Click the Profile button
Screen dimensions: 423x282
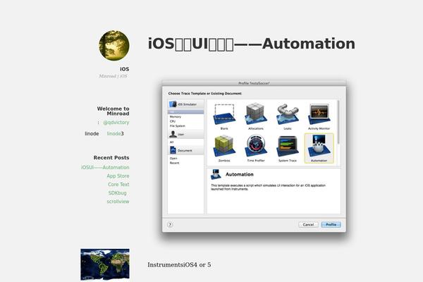tap(331, 224)
